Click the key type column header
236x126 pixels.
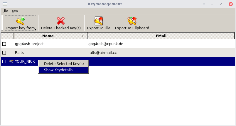tap(11, 36)
